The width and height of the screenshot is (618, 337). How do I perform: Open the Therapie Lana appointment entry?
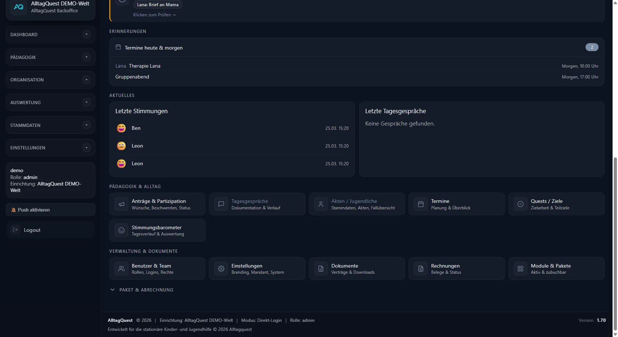[x=144, y=66]
